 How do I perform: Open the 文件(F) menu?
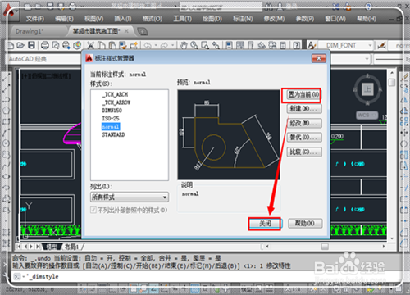coord(35,19)
